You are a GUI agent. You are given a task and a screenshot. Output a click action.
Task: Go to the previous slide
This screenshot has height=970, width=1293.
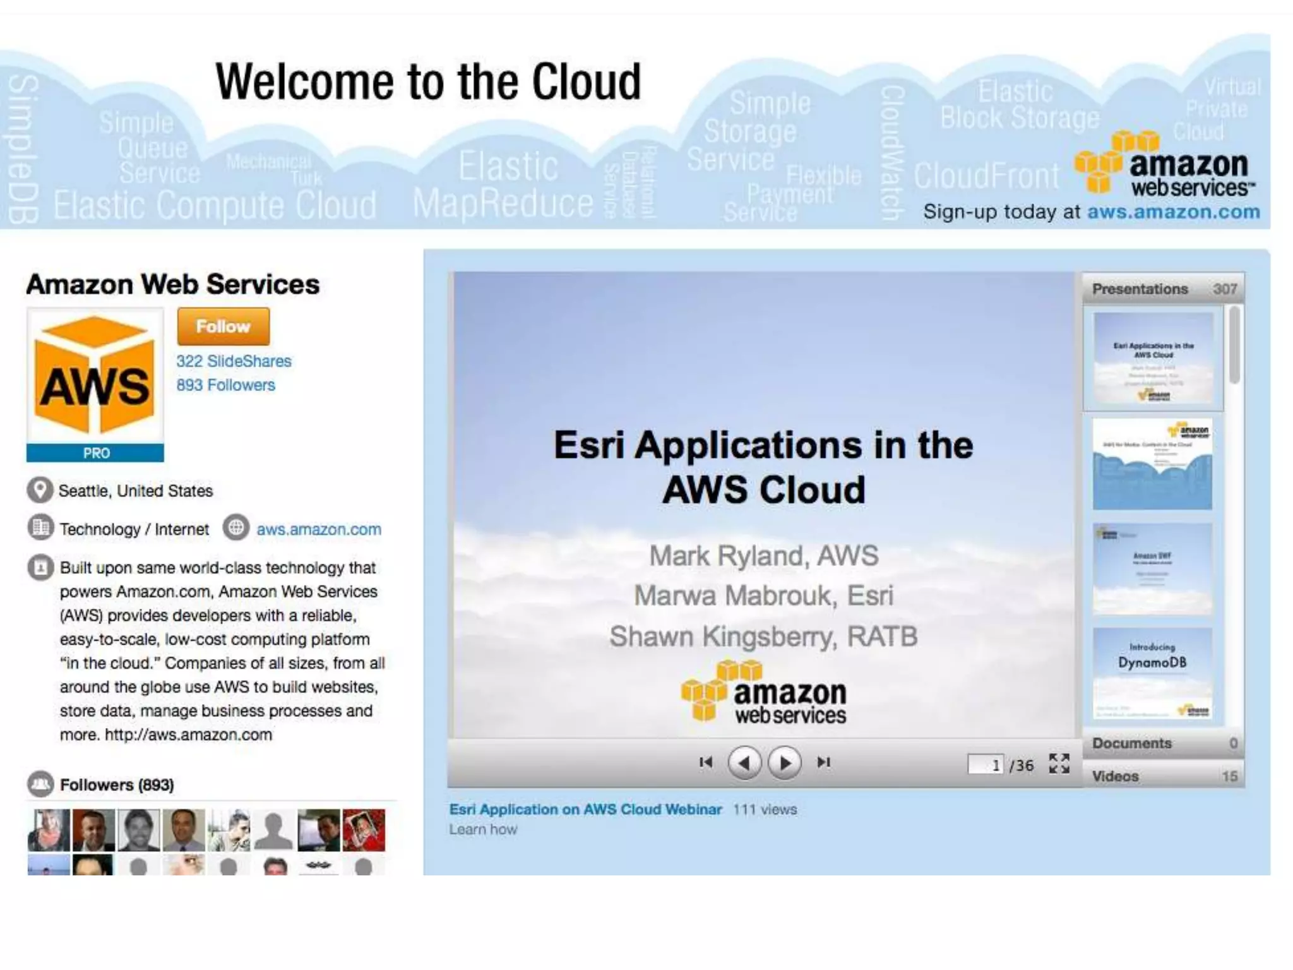[744, 763]
